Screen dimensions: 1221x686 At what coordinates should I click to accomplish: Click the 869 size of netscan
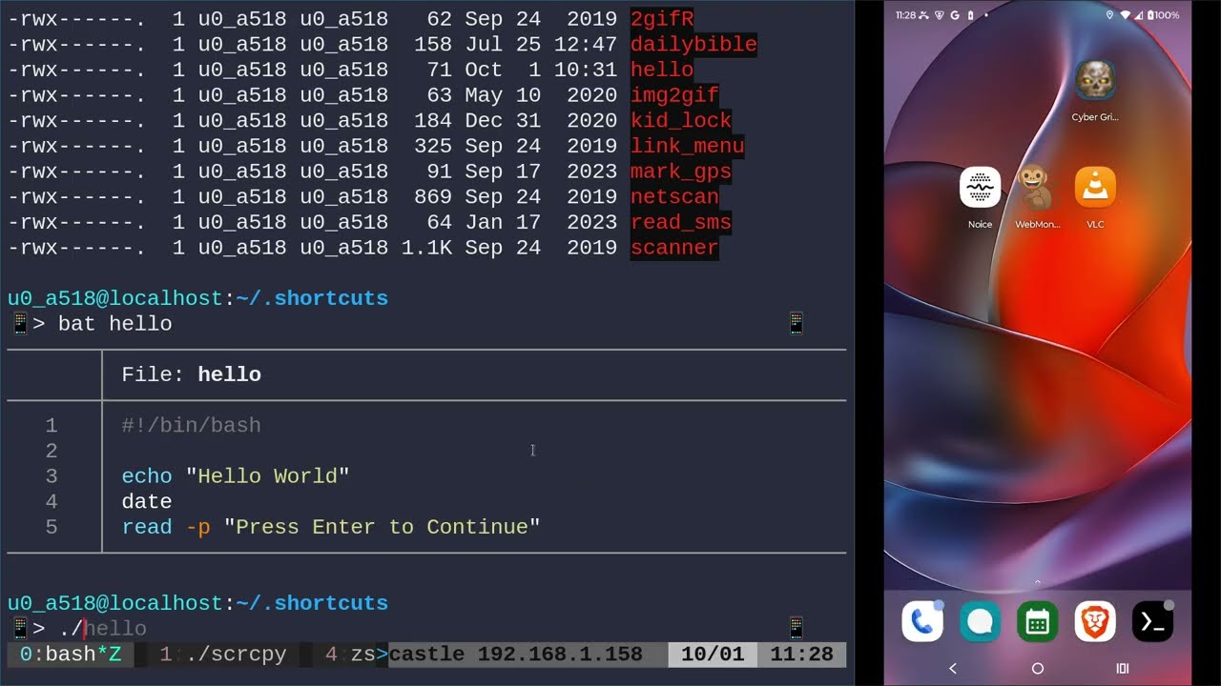point(433,197)
